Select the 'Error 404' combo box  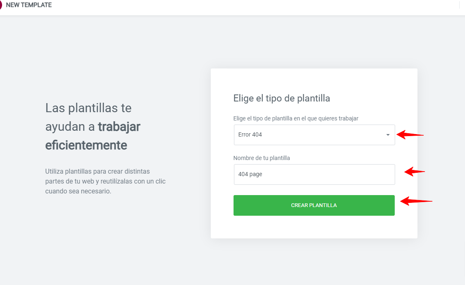[315, 135]
